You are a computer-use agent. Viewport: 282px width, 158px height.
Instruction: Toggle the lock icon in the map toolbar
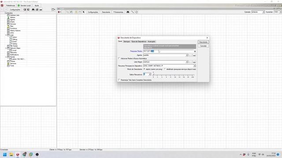(76, 12)
